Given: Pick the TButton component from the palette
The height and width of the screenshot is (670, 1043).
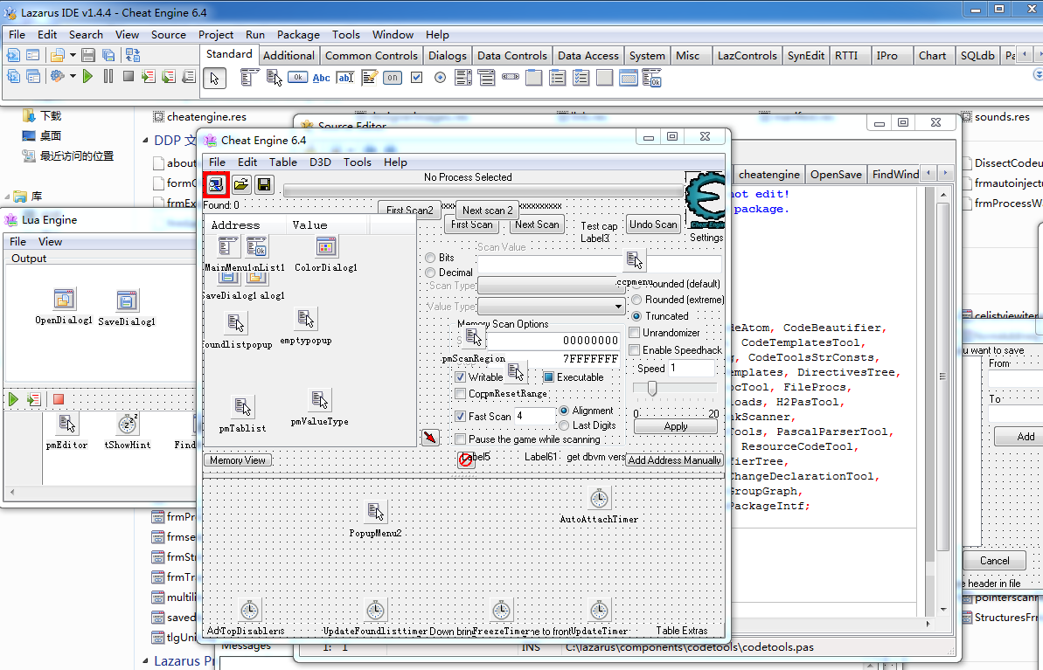Looking at the screenshot, I should (297, 78).
